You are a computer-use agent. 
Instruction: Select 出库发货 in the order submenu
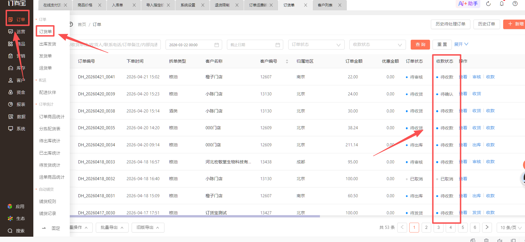coord(48,44)
